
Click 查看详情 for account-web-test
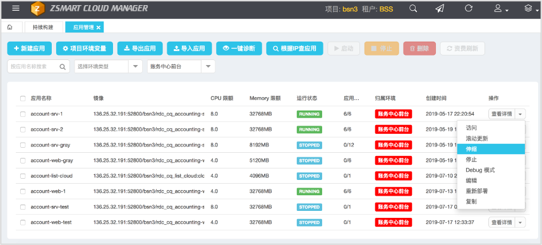(502, 222)
